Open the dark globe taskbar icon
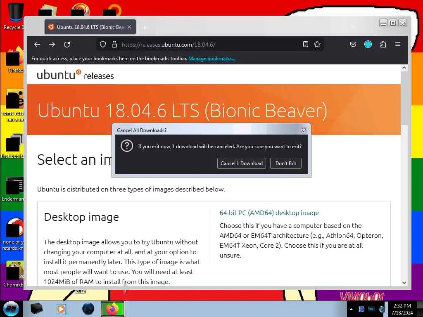This screenshot has width=423, height=317. pyautogui.click(x=88, y=309)
